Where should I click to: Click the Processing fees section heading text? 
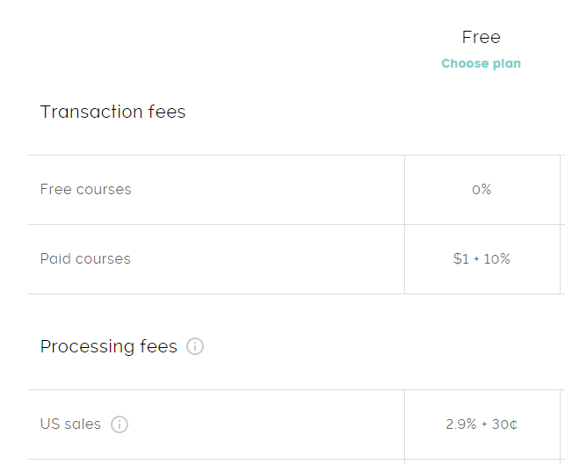(x=109, y=346)
